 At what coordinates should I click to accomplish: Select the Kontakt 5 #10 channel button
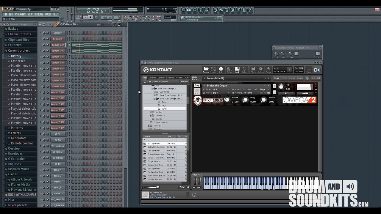coord(58,92)
